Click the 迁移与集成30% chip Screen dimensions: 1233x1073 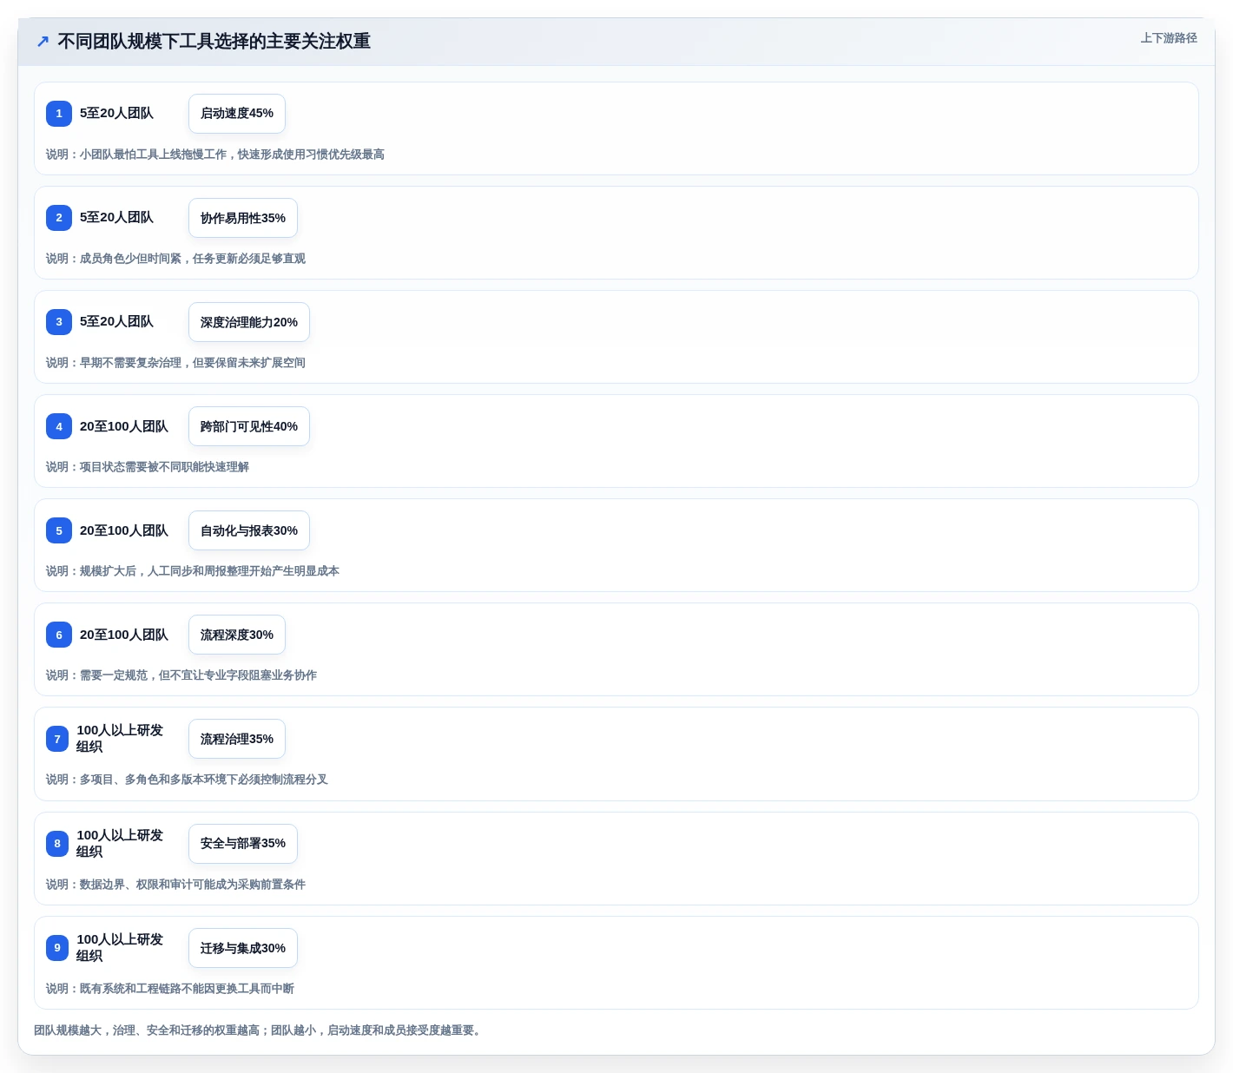coord(243,948)
